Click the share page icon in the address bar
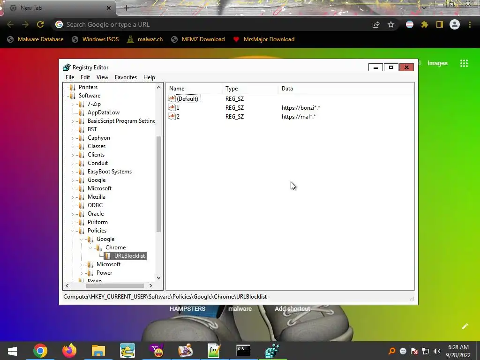The image size is (480, 360). (375, 24)
